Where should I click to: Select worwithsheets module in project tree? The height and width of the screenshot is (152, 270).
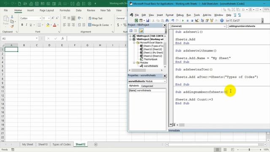tap(151, 66)
